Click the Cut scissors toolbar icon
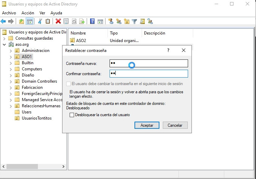This screenshot has height=179, width=256. pos(40,21)
